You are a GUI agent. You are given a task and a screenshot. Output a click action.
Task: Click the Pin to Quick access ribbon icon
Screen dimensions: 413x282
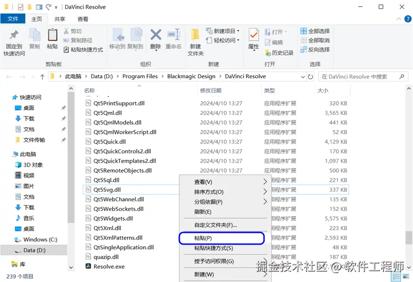pyautogui.click(x=14, y=35)
